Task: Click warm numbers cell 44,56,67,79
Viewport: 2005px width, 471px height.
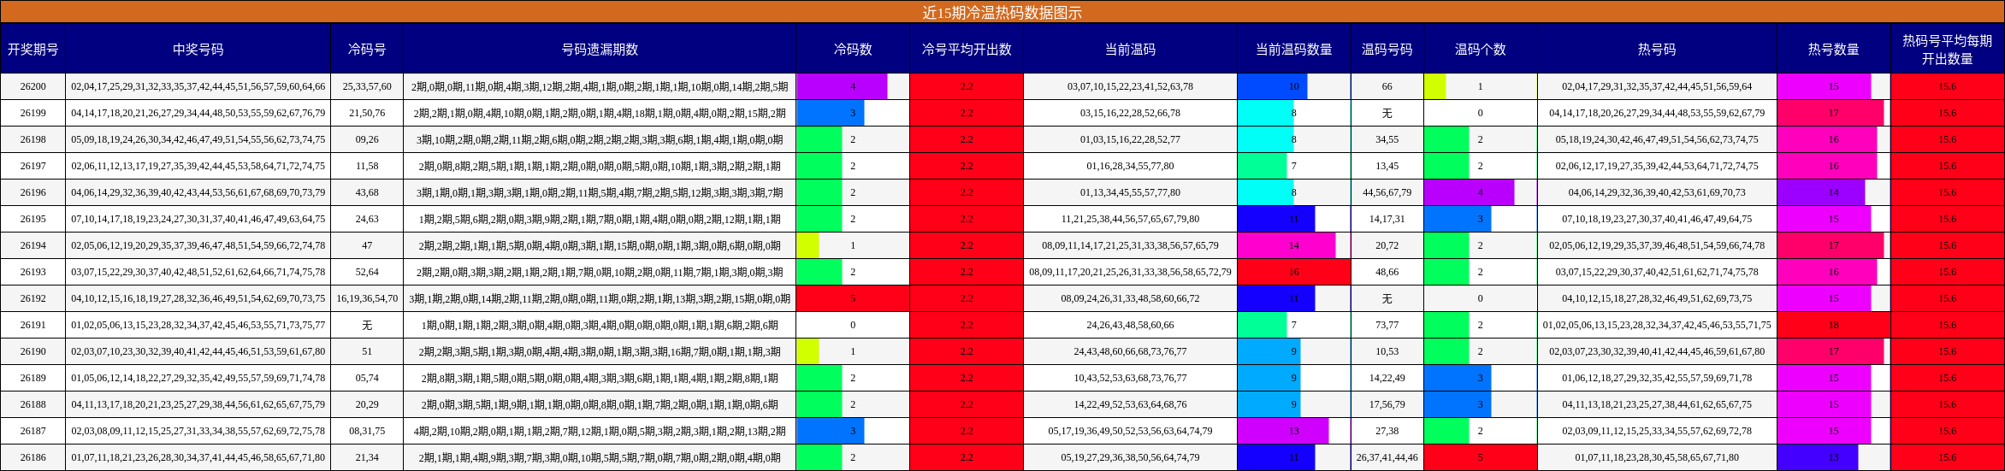Action: click(x=1387, y=192)
